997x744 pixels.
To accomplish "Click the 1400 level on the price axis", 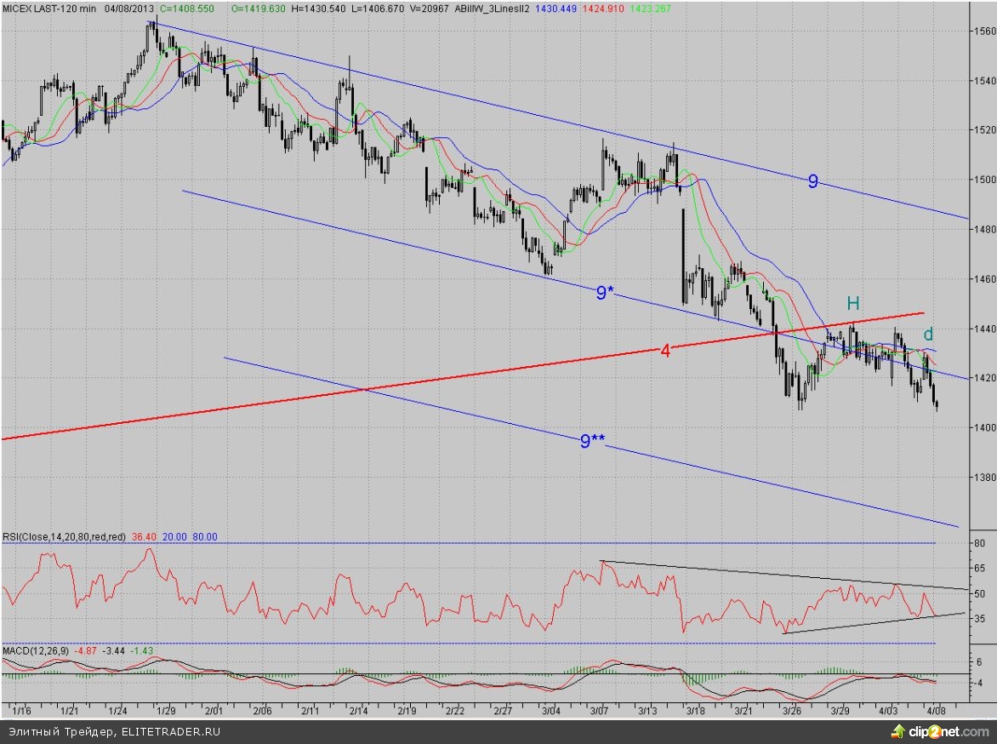I will tap(983, 427).
